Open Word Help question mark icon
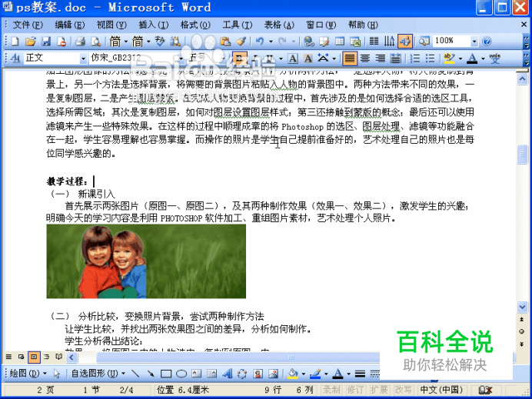Viewport: 532px width, 399px height. pyautogui.click(x=487, y=42)
